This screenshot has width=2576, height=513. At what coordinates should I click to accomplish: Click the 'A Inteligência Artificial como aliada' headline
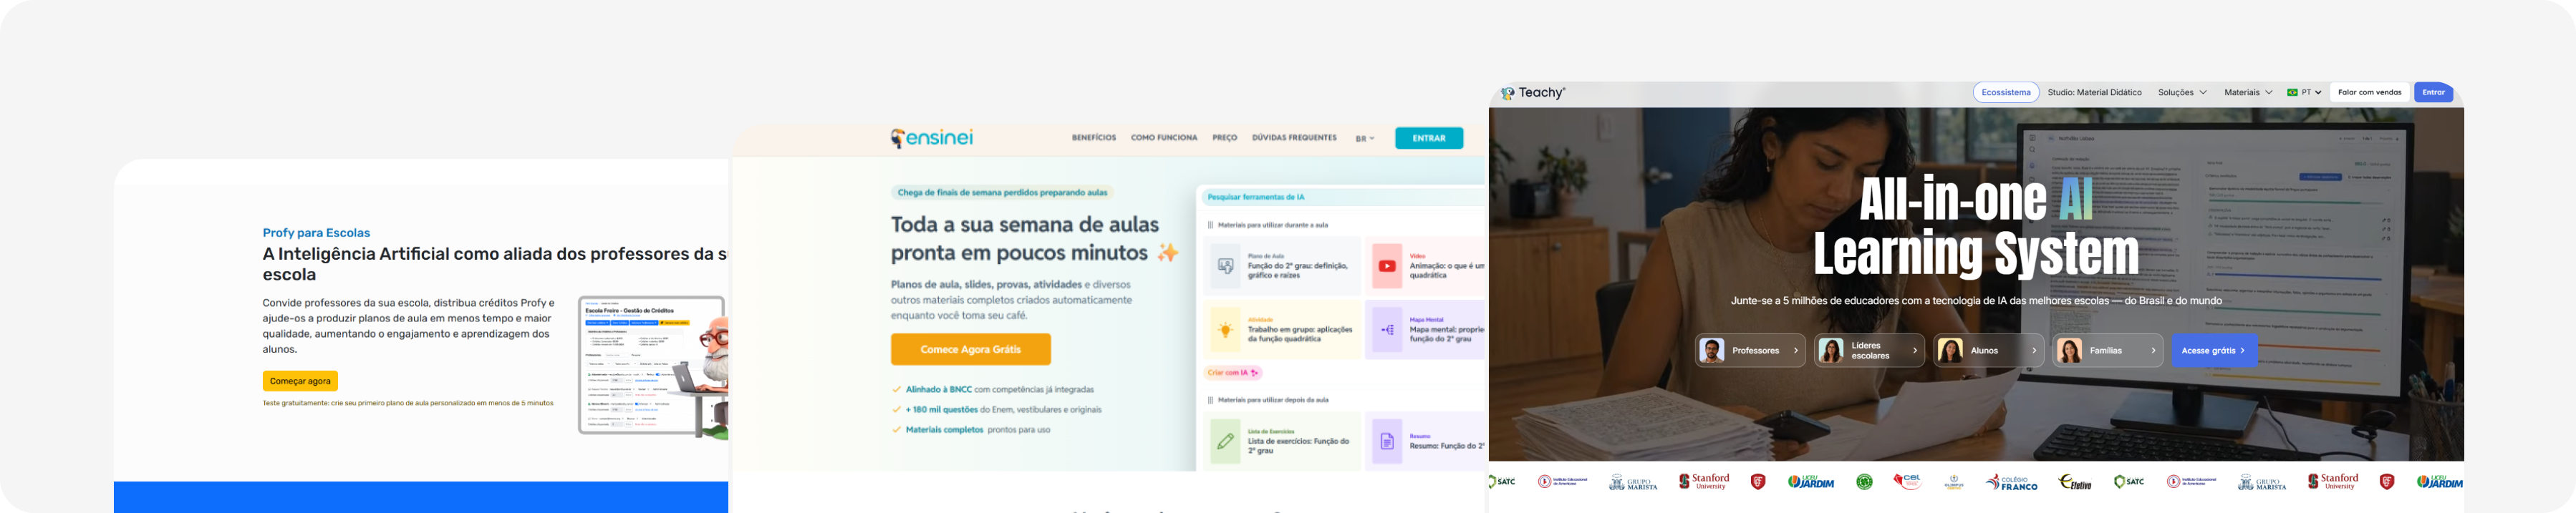pyautogui.click(x=495, y=265)
